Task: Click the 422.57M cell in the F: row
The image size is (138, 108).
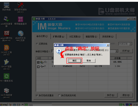Action: 98,66
